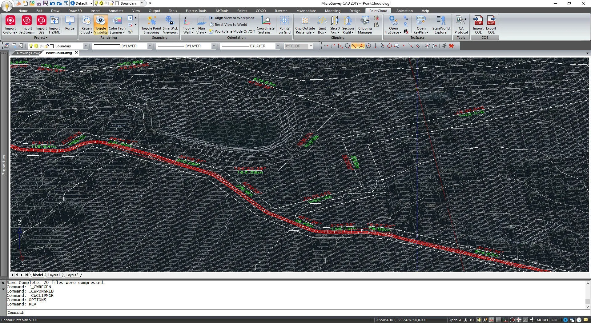
Task: Open the Clipping Manager
Action: coord(364,25)
